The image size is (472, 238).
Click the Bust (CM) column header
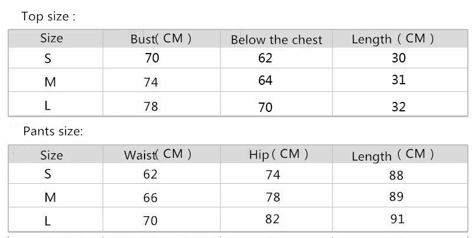tap(161, 39)
